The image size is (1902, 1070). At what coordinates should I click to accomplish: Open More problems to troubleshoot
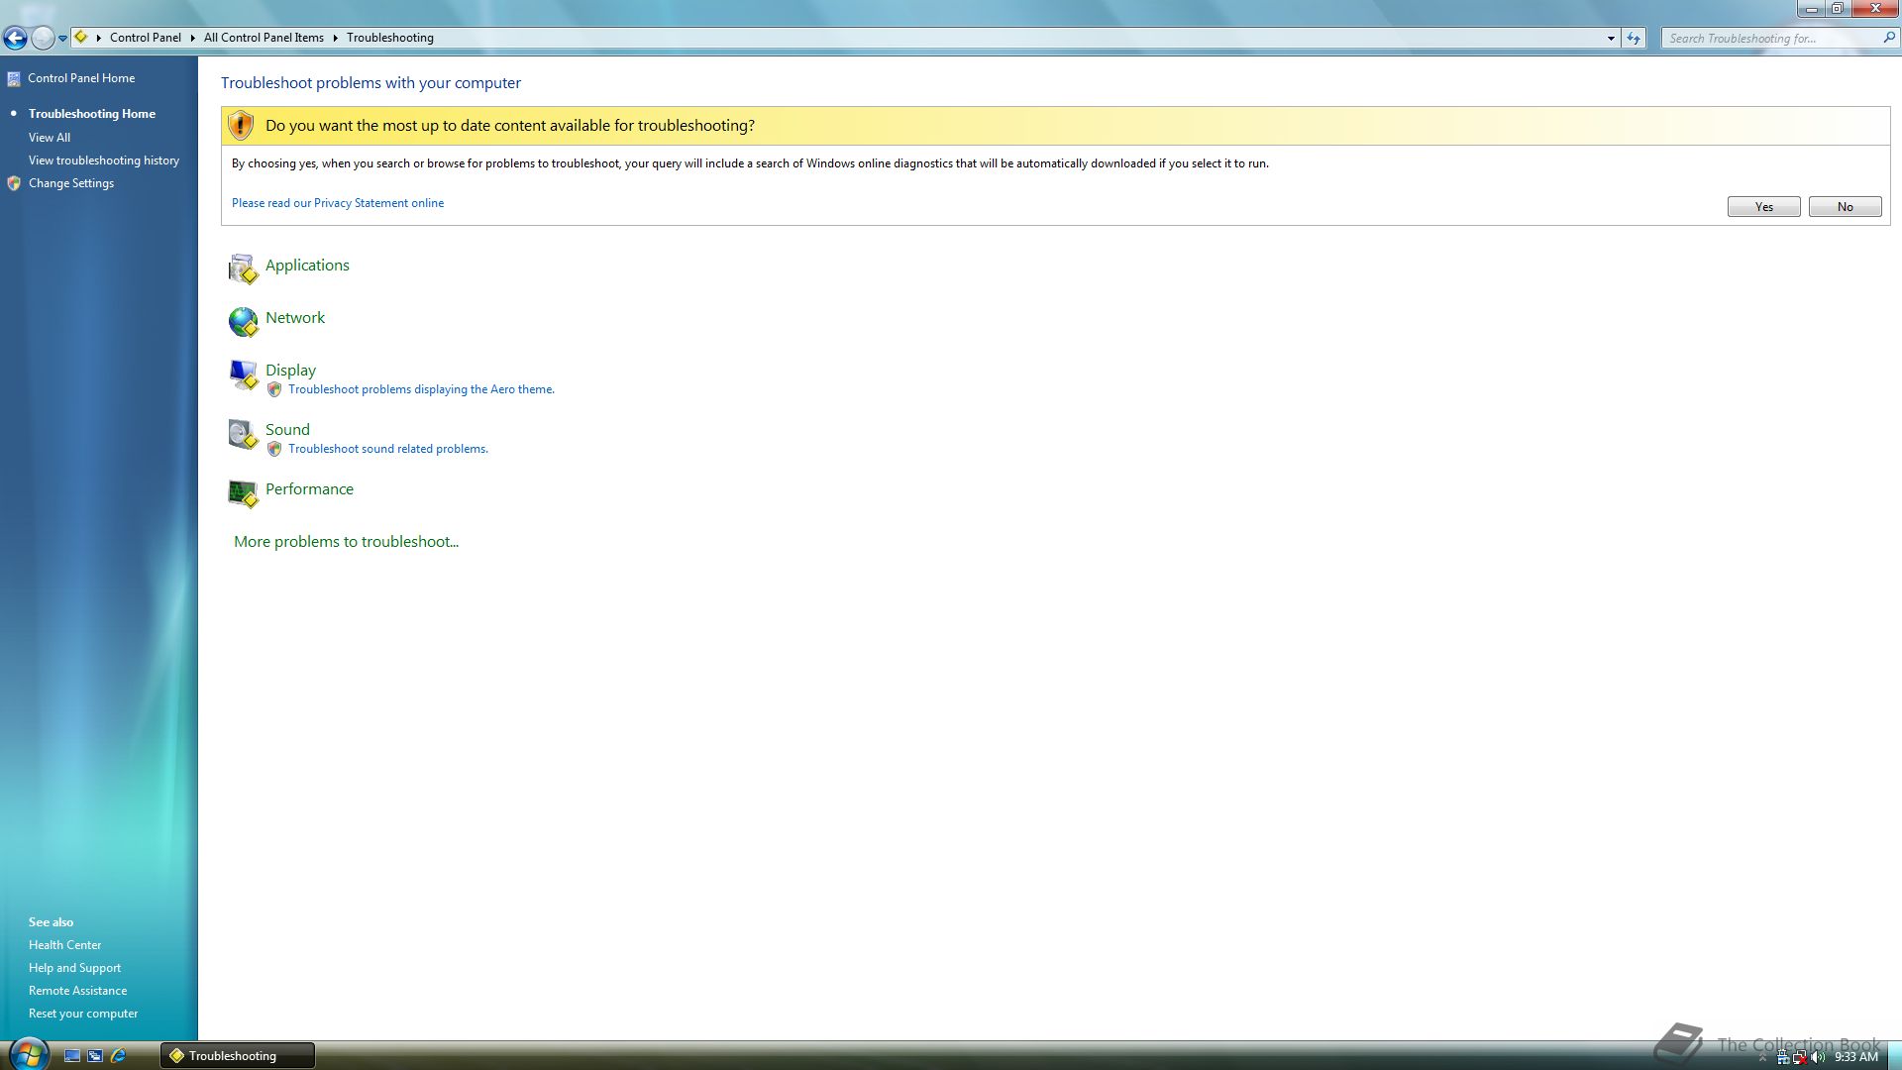pyautogui.click(x=346, y=542)
